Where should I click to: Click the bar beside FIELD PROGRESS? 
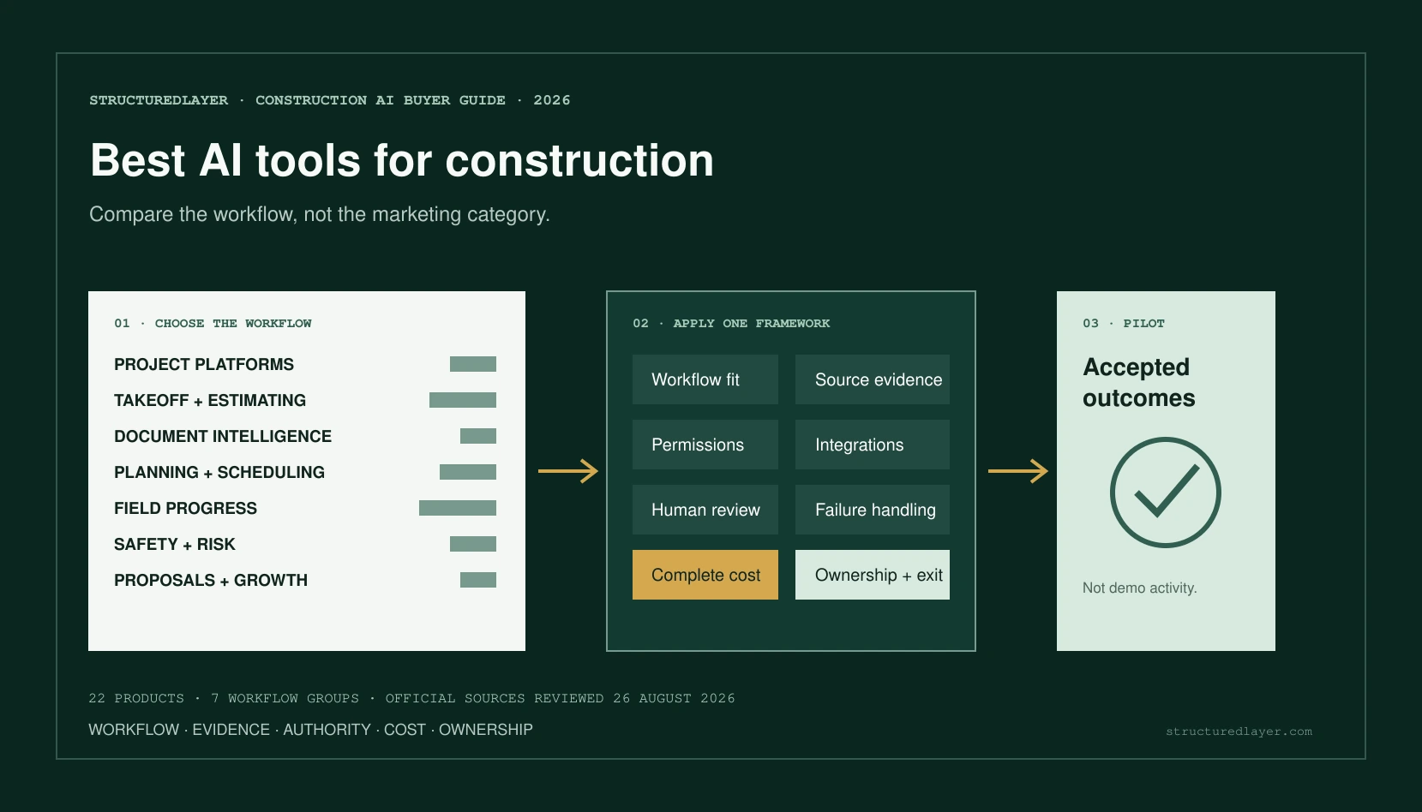pyautogui.click(x=458, y=508)
